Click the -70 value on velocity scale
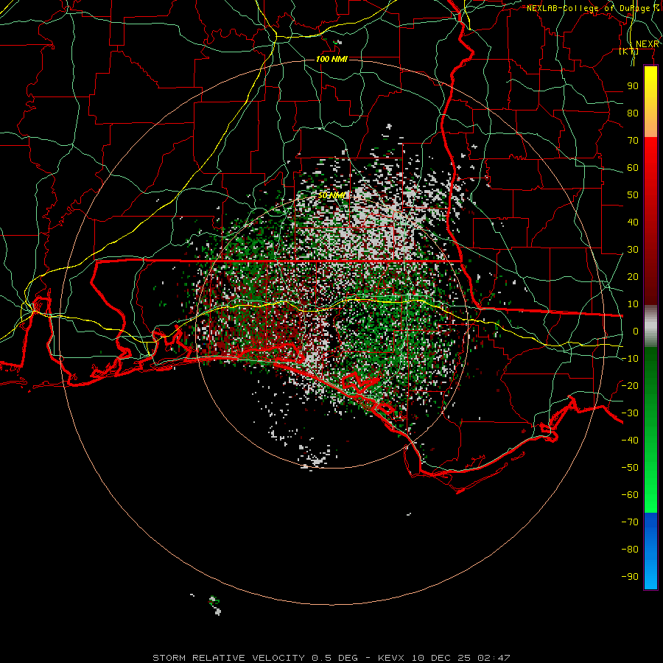This screenshot has height=663, width=663. pos(630,522)
